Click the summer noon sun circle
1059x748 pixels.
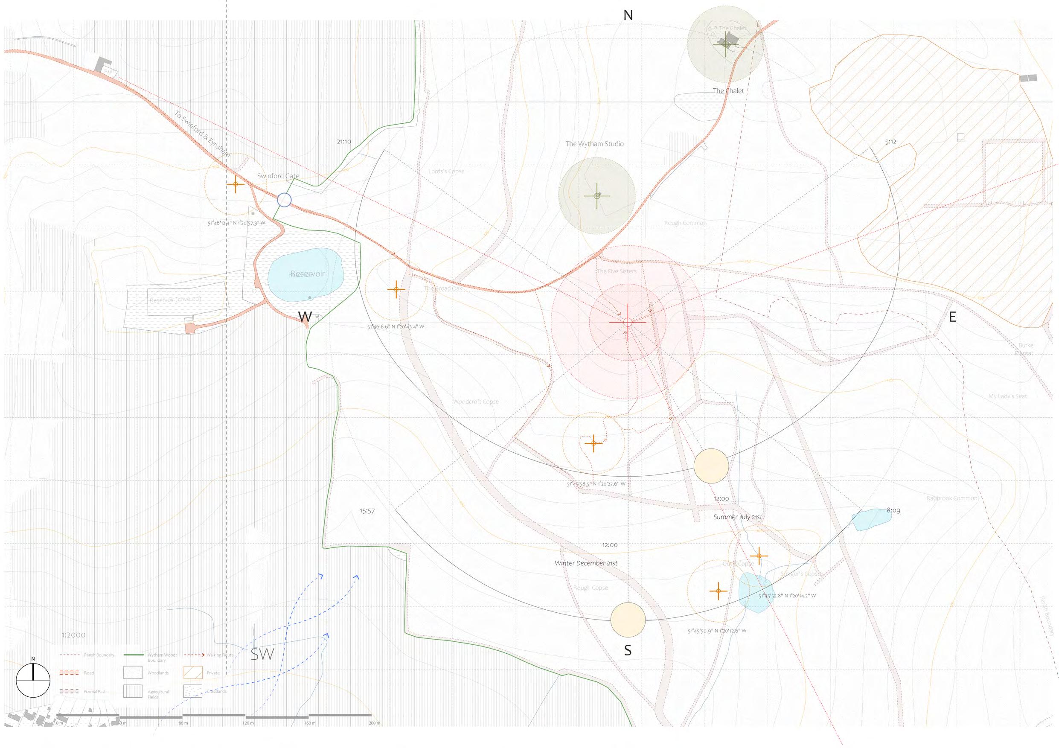711,466
